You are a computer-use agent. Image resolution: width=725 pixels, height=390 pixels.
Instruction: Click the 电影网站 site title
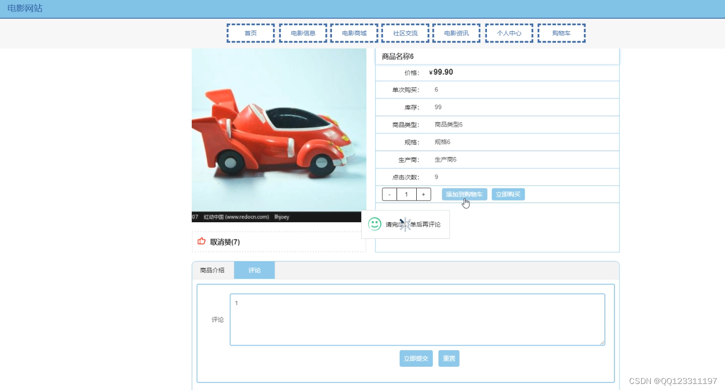coord(25,8)
